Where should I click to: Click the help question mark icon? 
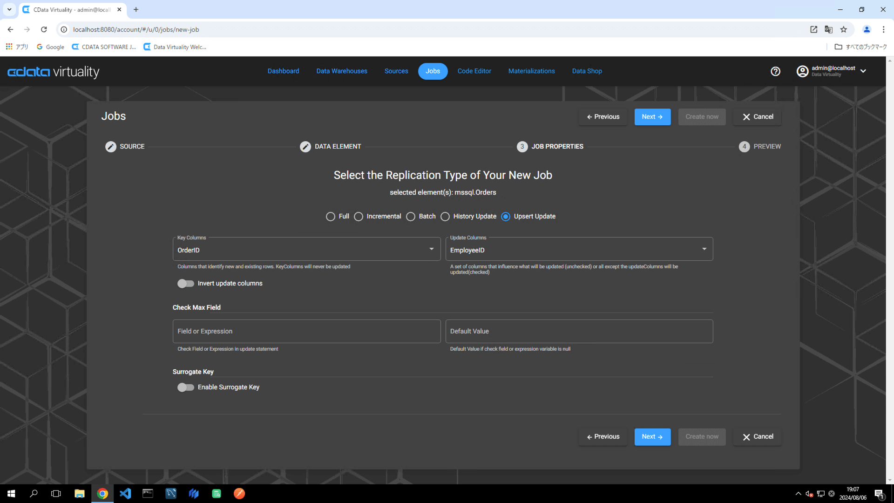coord(775,71)
